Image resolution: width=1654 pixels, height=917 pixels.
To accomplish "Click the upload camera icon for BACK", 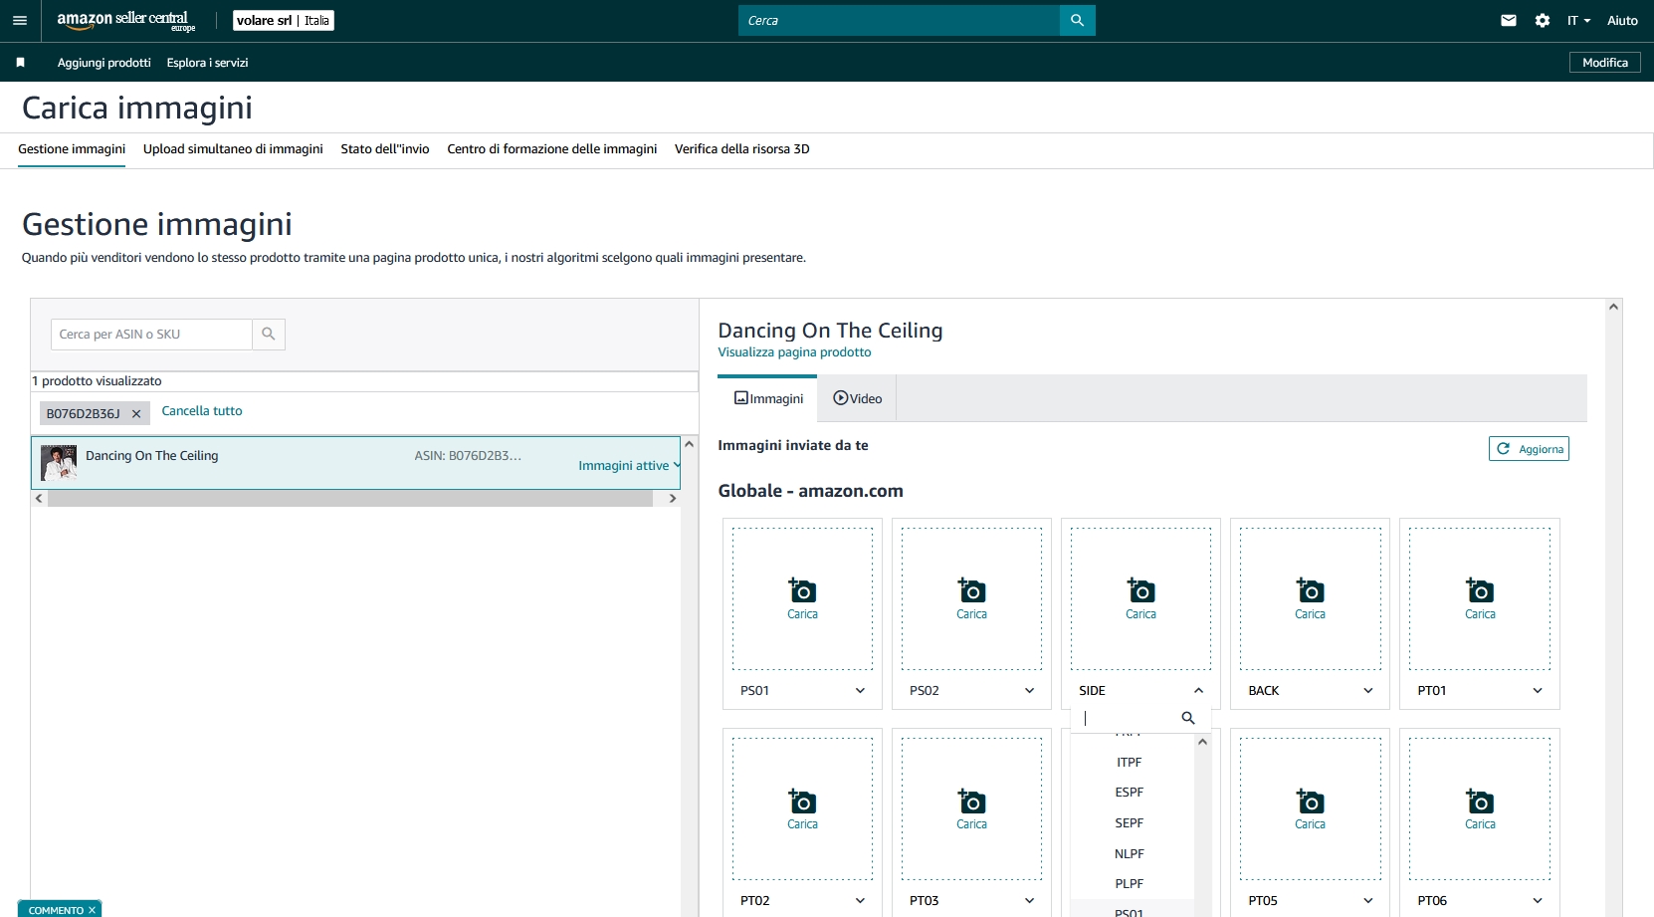I will (1310, 591).
